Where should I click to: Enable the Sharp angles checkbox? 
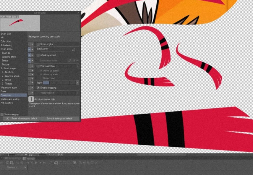tap(38, 44)
